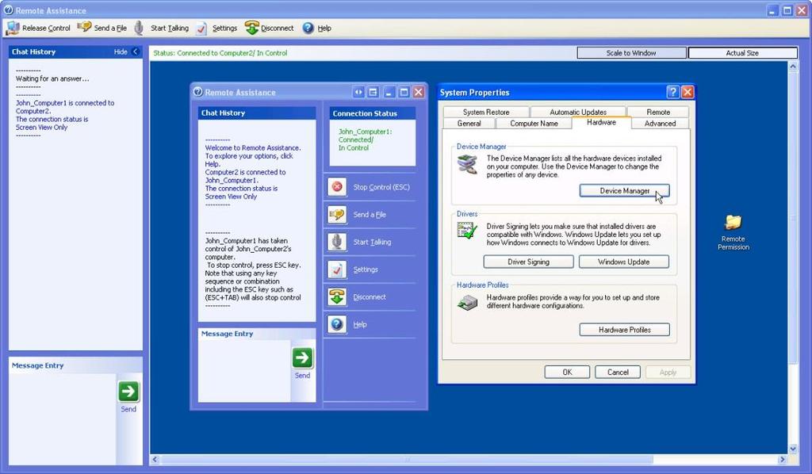Click the Hardware Profiles section icon

467,302
